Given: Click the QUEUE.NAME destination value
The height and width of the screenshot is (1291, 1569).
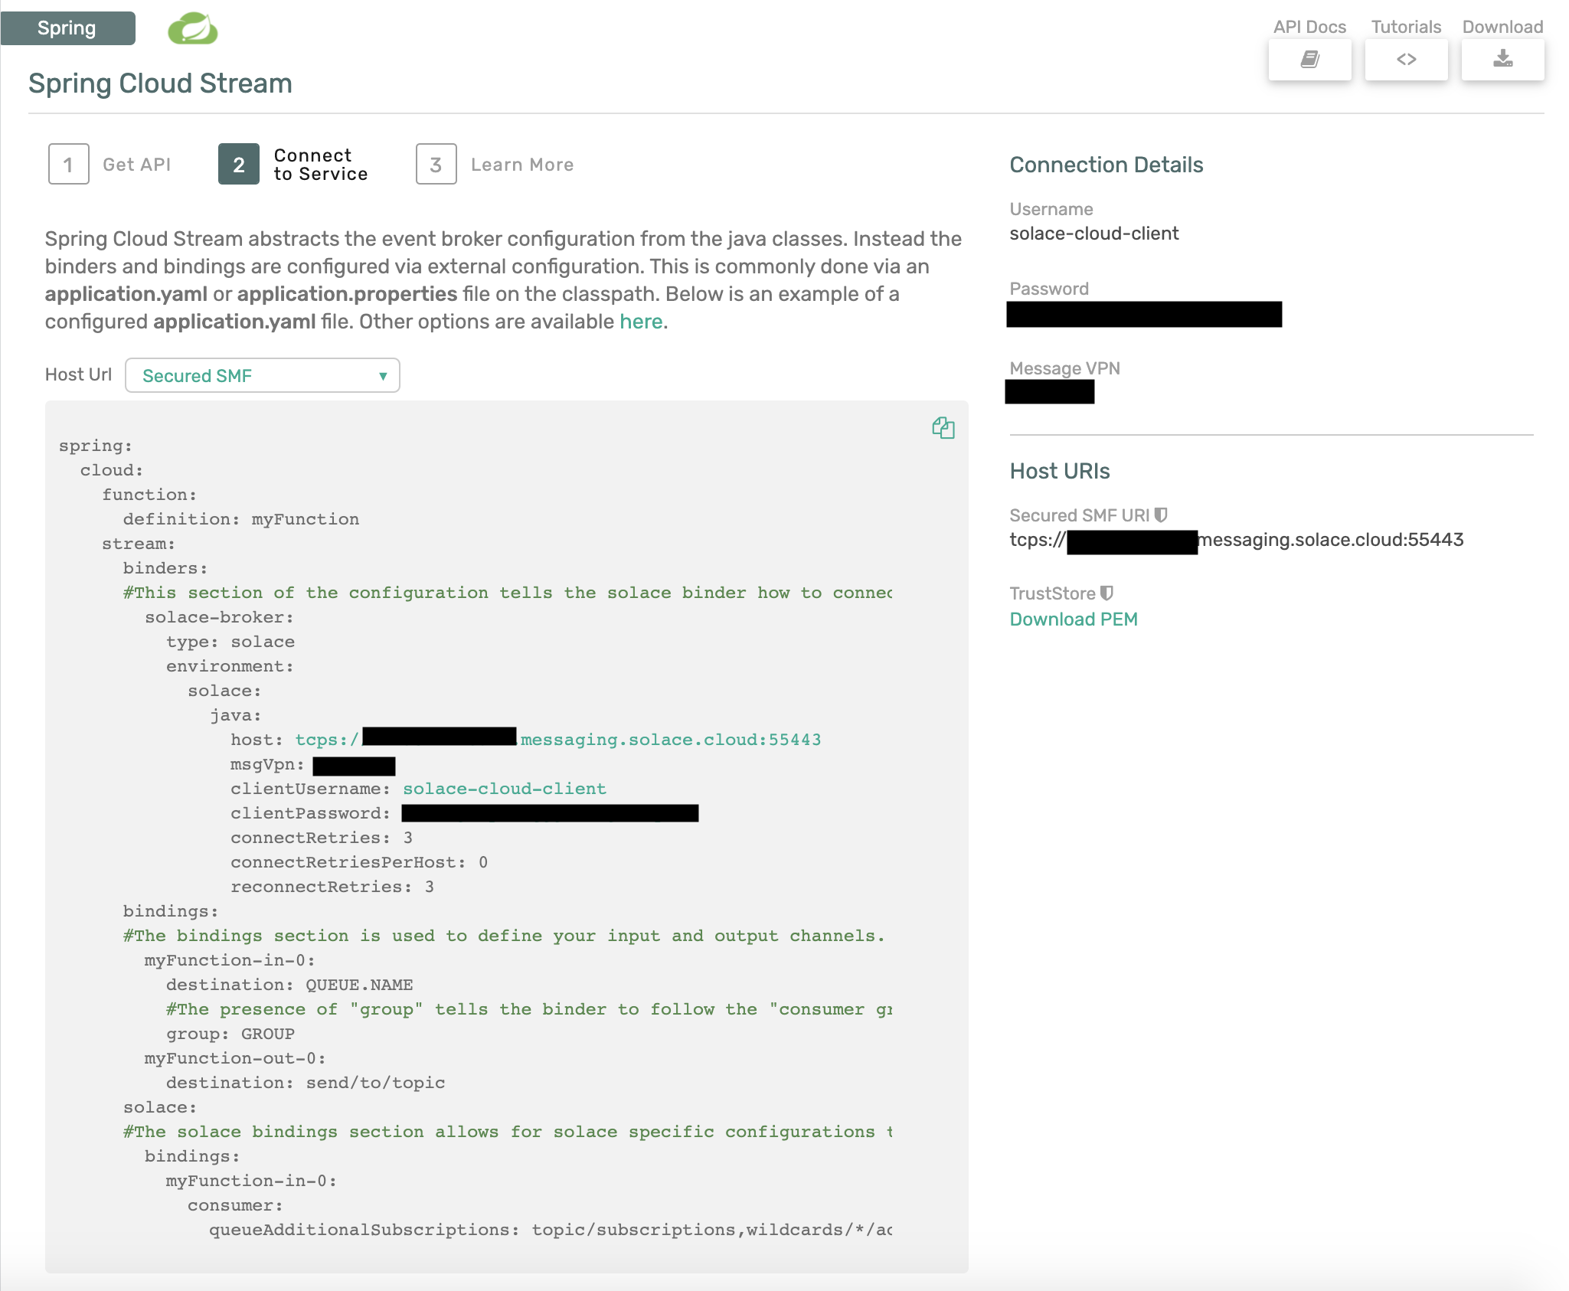Looking at the screenshot, I should tap(359, 984).
